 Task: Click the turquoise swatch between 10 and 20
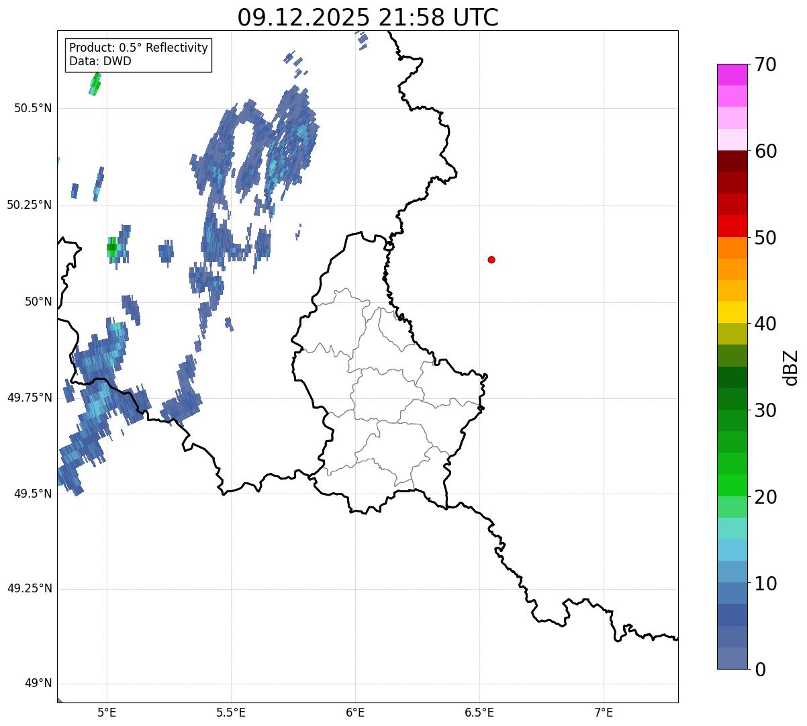732,529
